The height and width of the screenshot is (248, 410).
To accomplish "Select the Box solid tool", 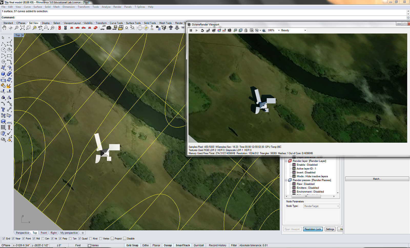I will [x=3, y=74].
